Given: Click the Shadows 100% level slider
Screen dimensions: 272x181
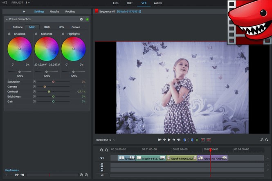Looking at the screenshot, I should point(20,72).
